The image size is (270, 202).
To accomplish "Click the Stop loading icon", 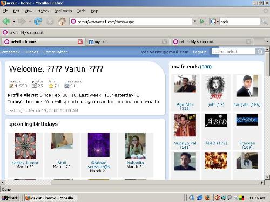I will pos(50,22).
